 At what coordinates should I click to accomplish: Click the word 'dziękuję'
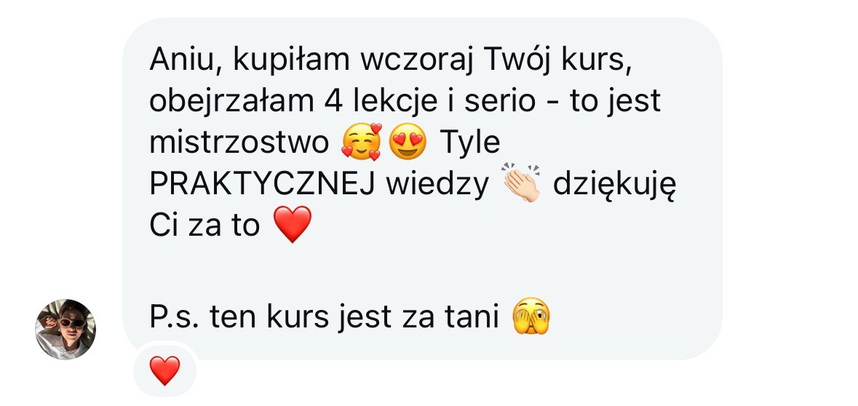click(x=614, y=186)
